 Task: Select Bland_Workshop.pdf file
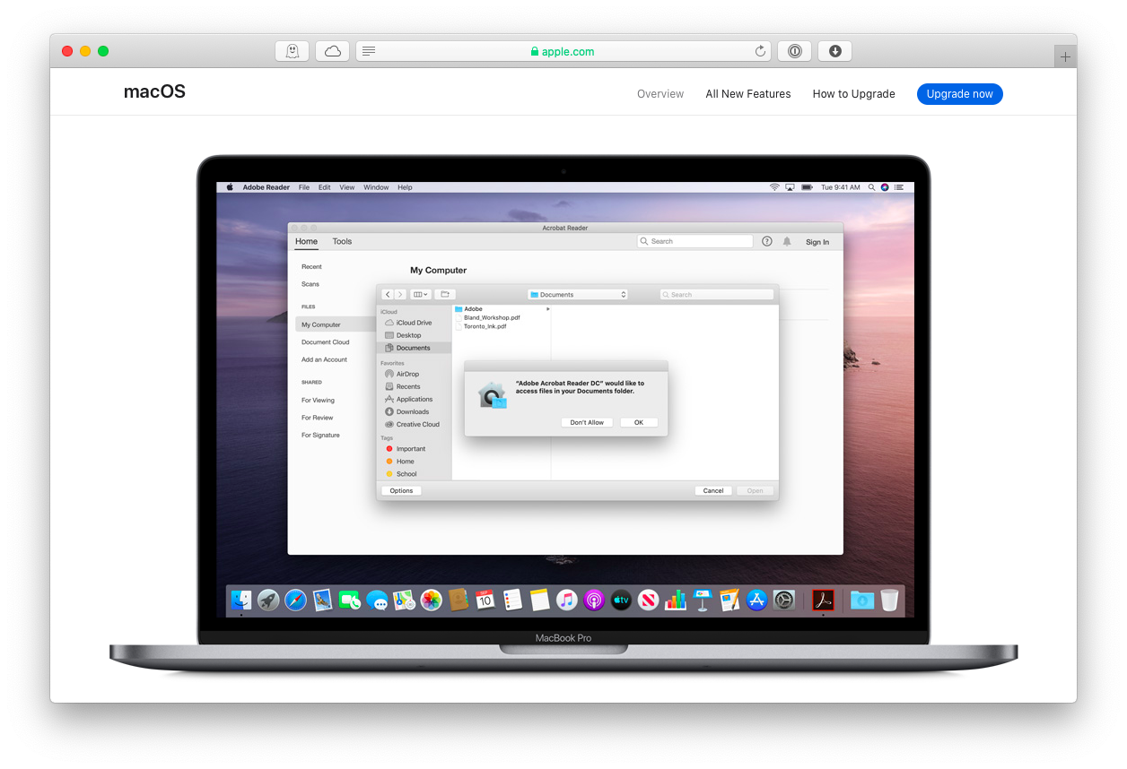pos(492,317)
